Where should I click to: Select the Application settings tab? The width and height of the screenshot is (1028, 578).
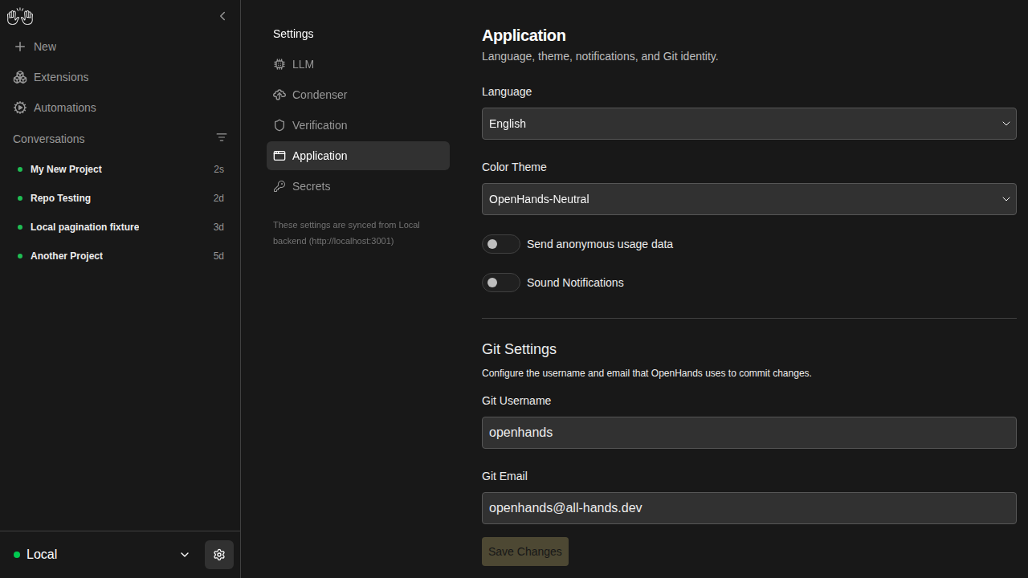(x=358, y=156)
